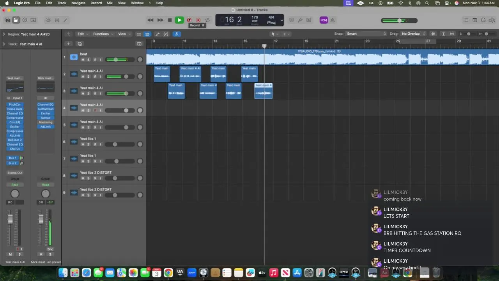Toggle the Flex show/hide icon
The height and width of the screenshot is (281, 499).
166,34
